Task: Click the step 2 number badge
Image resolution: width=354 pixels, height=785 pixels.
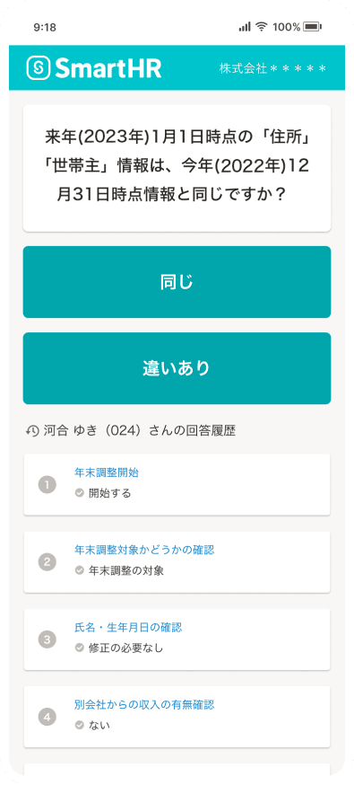Action: [47, 562]
